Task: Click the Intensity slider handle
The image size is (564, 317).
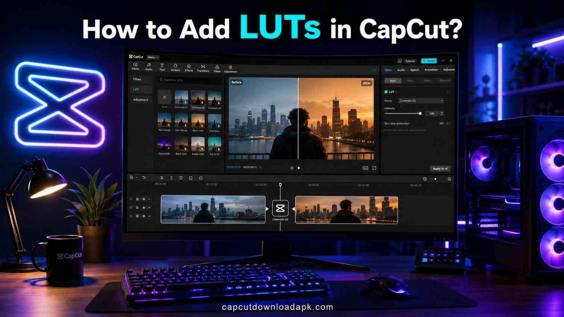Action: point(420,113)
